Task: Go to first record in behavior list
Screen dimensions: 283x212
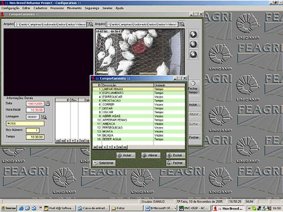Action: click(x=95, y=147)
